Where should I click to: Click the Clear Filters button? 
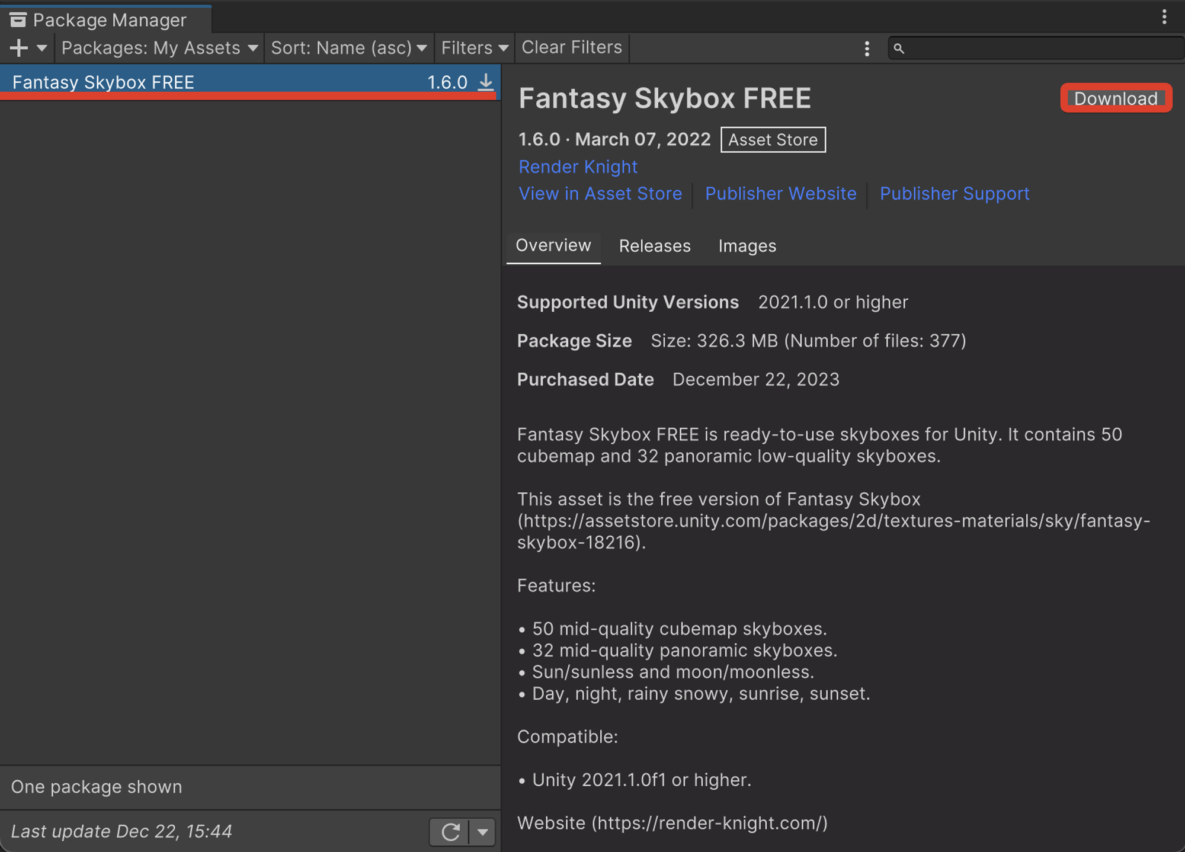(572, 47)
